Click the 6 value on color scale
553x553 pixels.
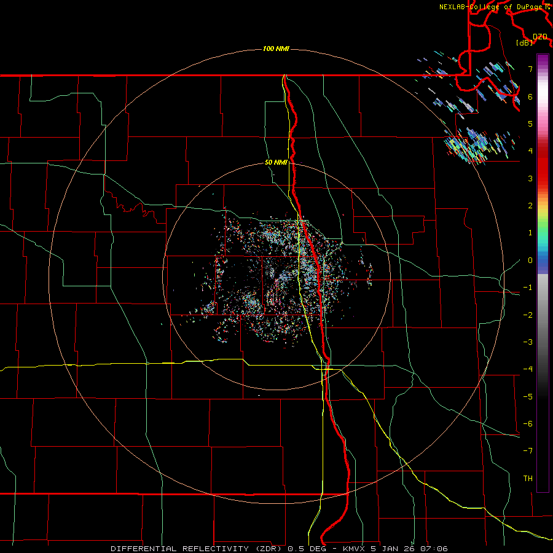click(x=530, y=96)
